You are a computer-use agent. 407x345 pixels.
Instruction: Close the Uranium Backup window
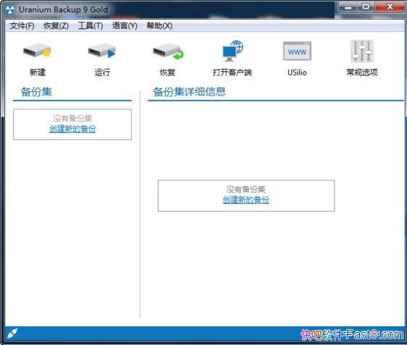click(x=390, y=7)
